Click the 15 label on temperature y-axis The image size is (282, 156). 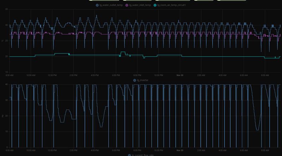point(6,72)
